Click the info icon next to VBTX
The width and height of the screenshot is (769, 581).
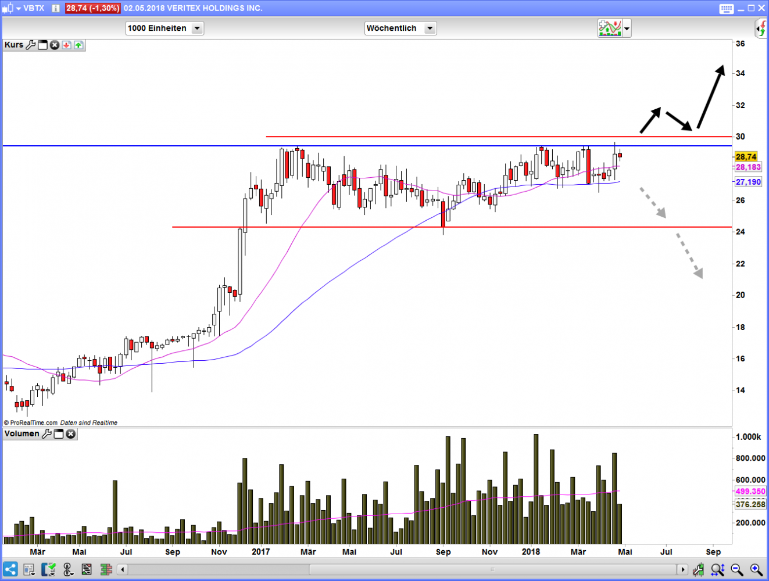coord(56,8)
